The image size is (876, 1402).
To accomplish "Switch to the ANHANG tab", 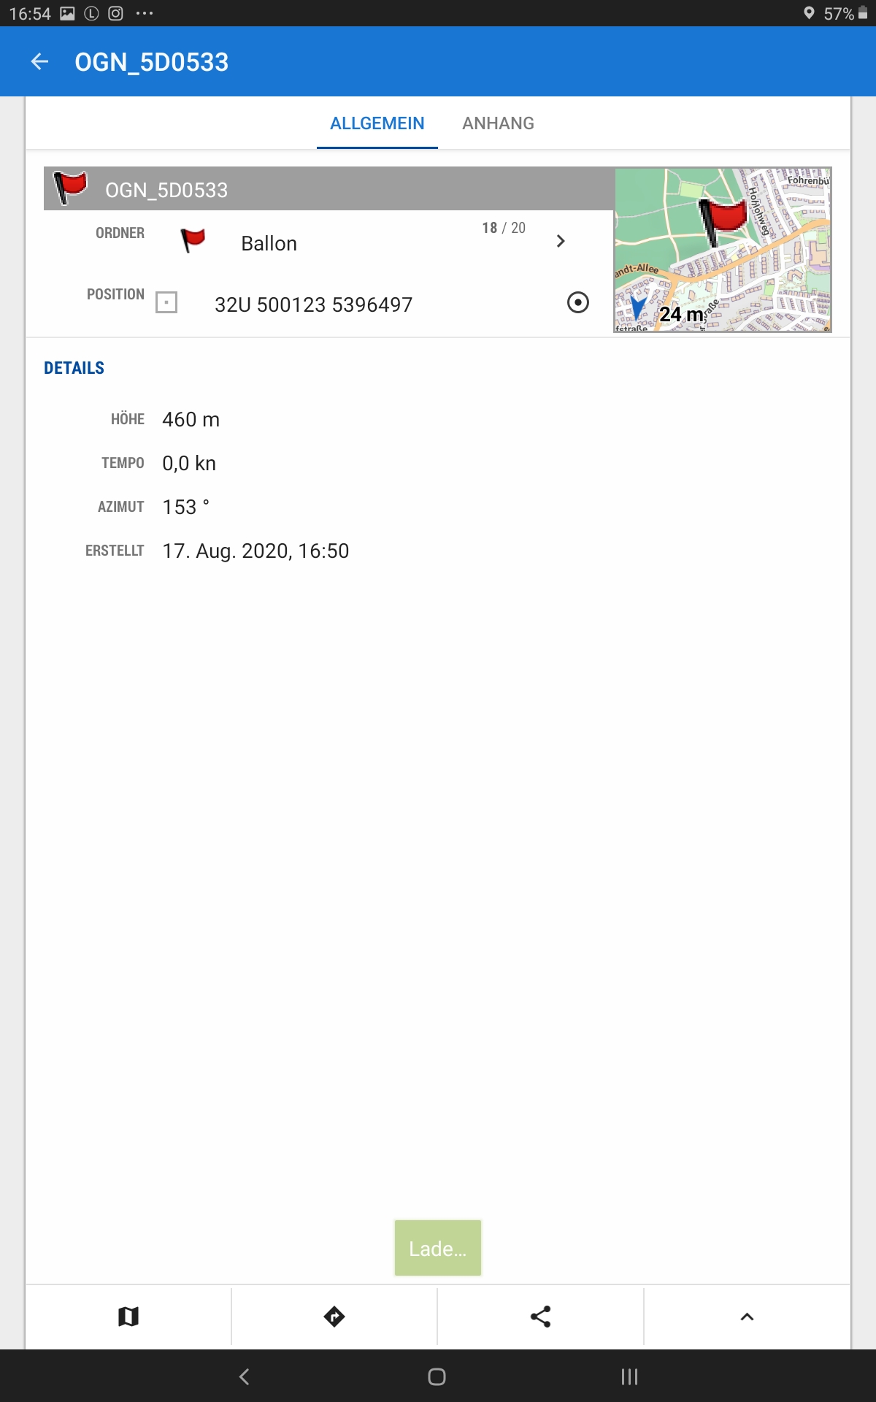I will coord(498,123).
